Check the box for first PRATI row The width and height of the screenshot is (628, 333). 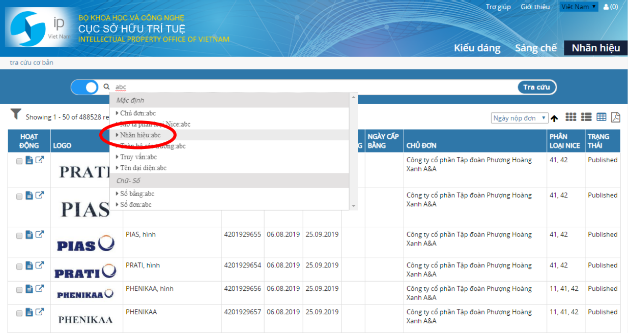tap(19, 161)
